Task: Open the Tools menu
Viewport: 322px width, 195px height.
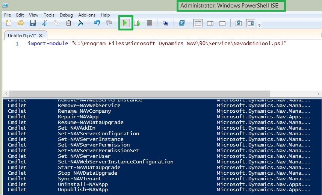Action: (x=49, y=15)
